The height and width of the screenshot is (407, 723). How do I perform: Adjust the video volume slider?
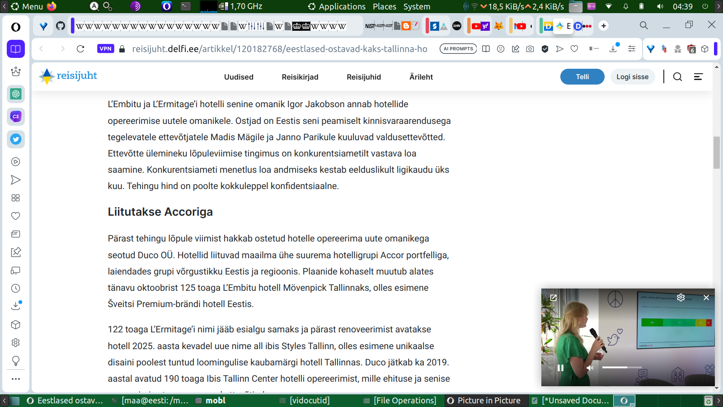coord(622,367)
